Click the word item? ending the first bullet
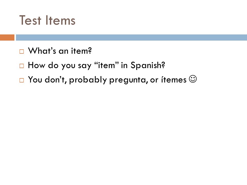The image size is (247, 185). (81, 51)
